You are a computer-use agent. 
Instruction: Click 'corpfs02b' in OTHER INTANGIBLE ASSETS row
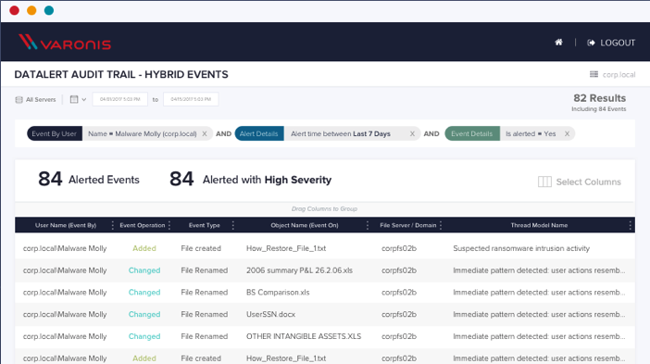pos(399,336)
